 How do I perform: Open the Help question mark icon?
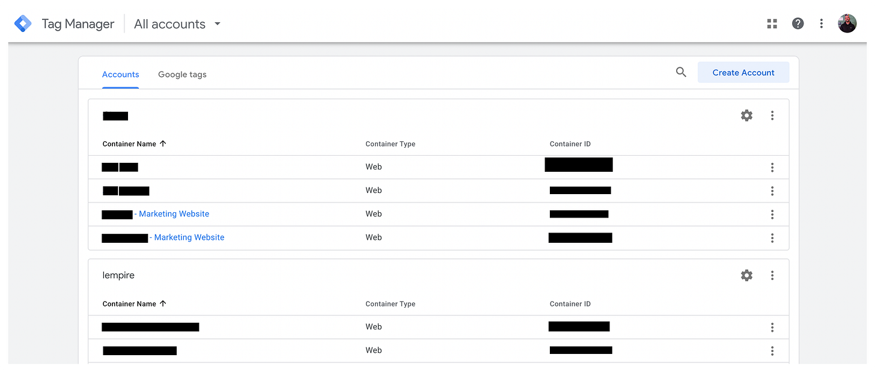tap(797, 24)
